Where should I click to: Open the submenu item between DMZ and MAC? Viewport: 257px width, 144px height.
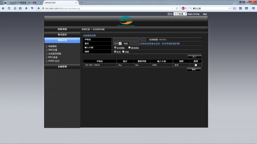[55, 54]
